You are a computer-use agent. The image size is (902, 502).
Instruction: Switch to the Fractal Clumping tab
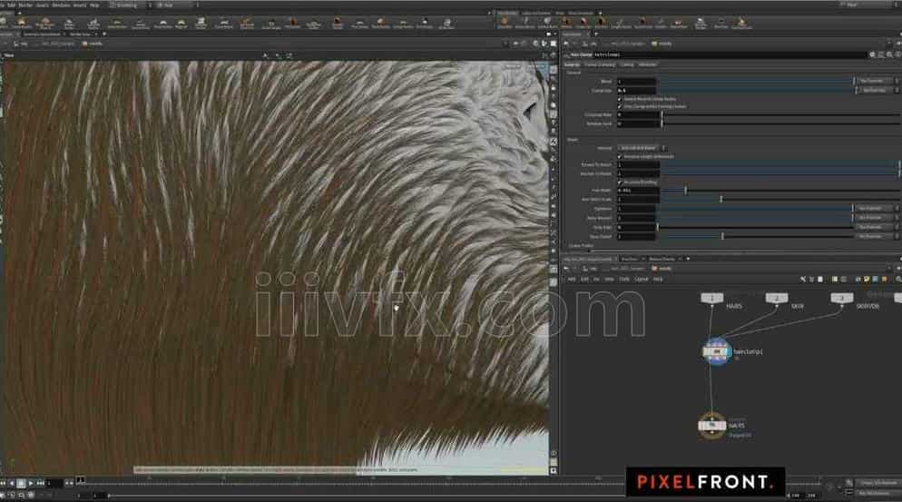[x=600, y=64]
